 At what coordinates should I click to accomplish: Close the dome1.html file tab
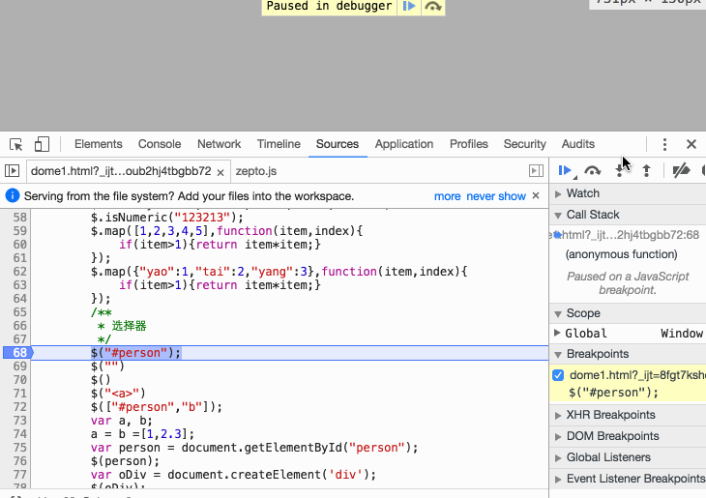pyautogui.click(x=221, y=172)
